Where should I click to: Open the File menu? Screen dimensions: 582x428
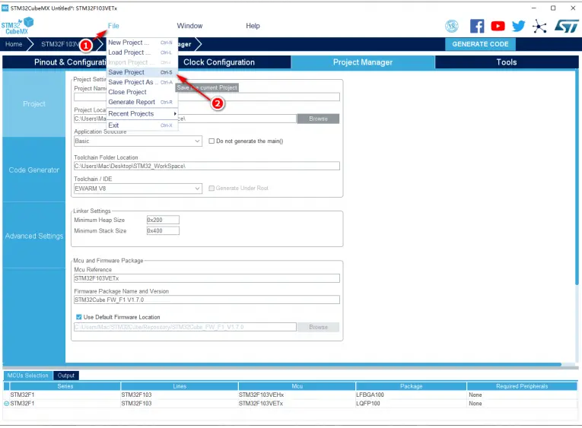(x=113, y=26)
